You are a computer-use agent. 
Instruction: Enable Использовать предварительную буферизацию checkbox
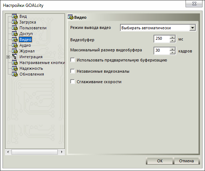(72, 60)
